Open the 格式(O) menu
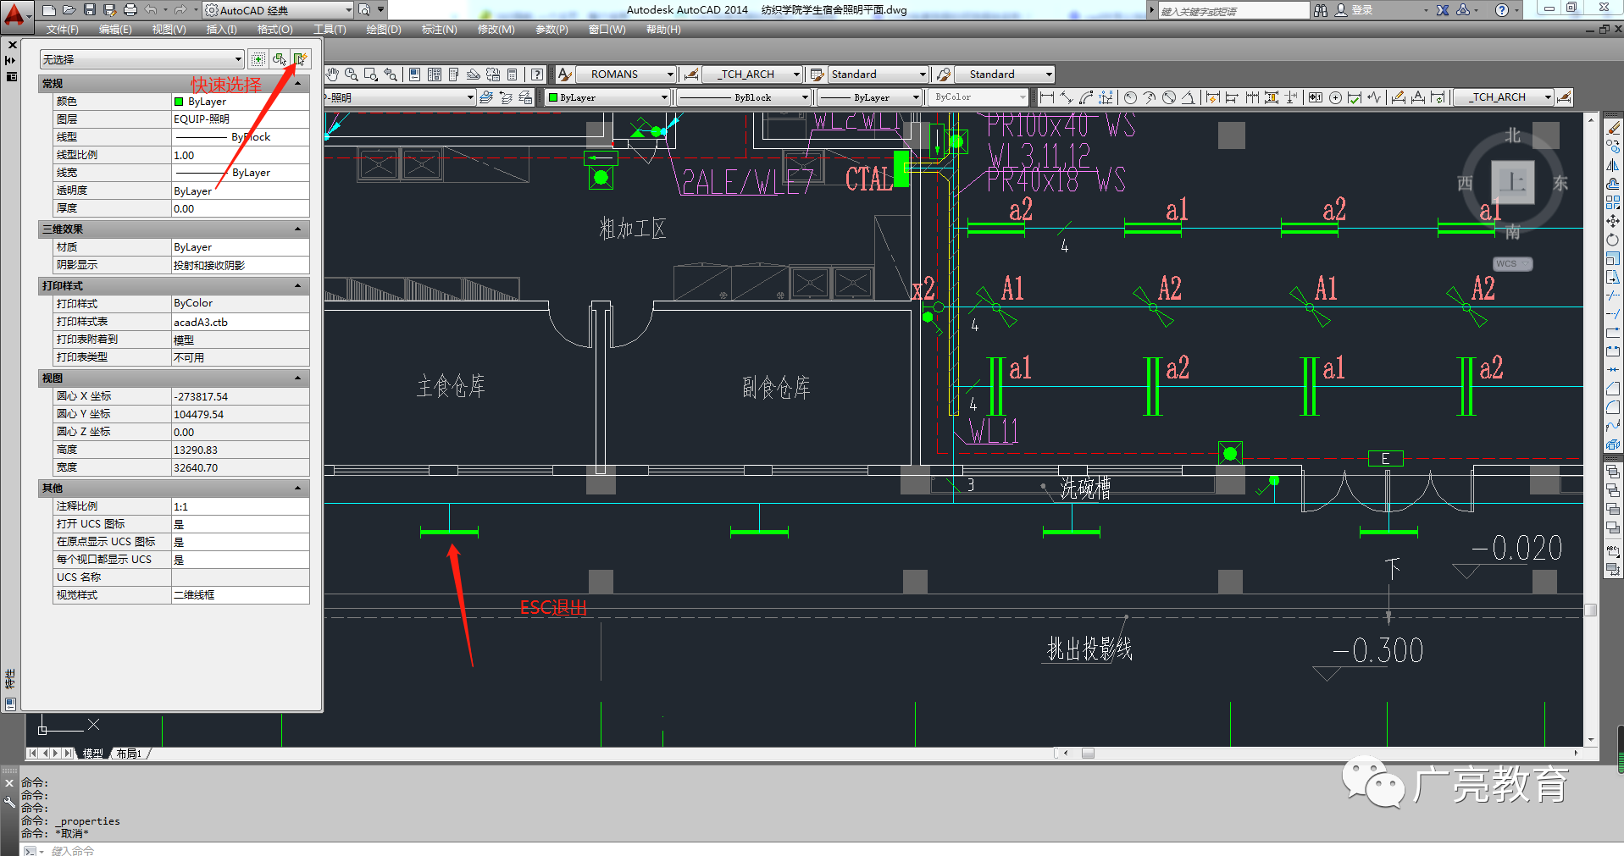The width and height of the screenshot is (1624, 856). (x=275, y=30)
